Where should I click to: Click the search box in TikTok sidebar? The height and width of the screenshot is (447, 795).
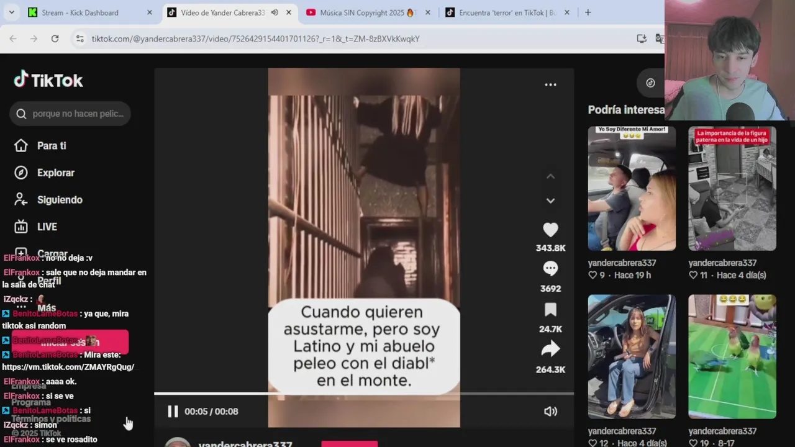pyautogui.click(x=70, y=114)
